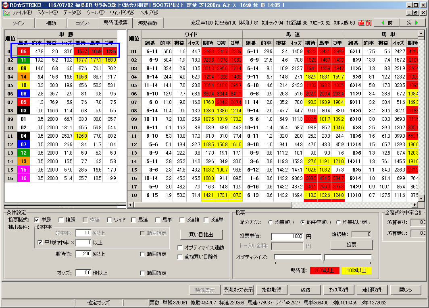429x308 pixels.
Task: Enable the ワイド bet type checkbox
Action: coord(109,220)
